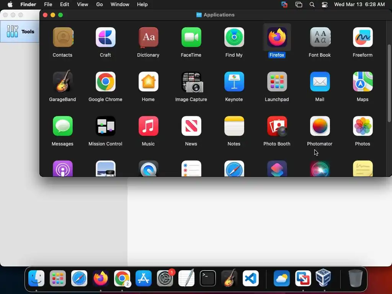Click the Keynote app icon
The image size is (392, 294).
(x=234, y=82)
